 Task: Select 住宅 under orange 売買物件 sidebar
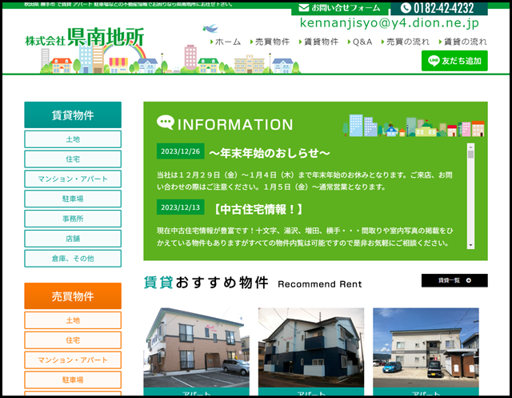point(73,340)
